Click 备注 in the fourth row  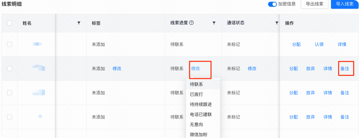coord(345,117)
